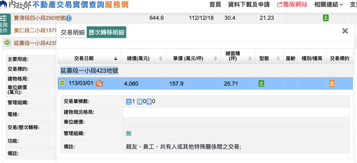Screen dimensions: 357x163
Task: Click the 30.4 value in the 寶清段 row
Action: [x=230, y=18]
